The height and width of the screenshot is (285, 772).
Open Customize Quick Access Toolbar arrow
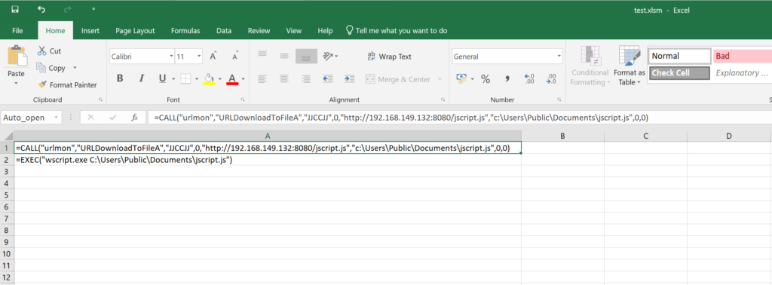(93, 9)
